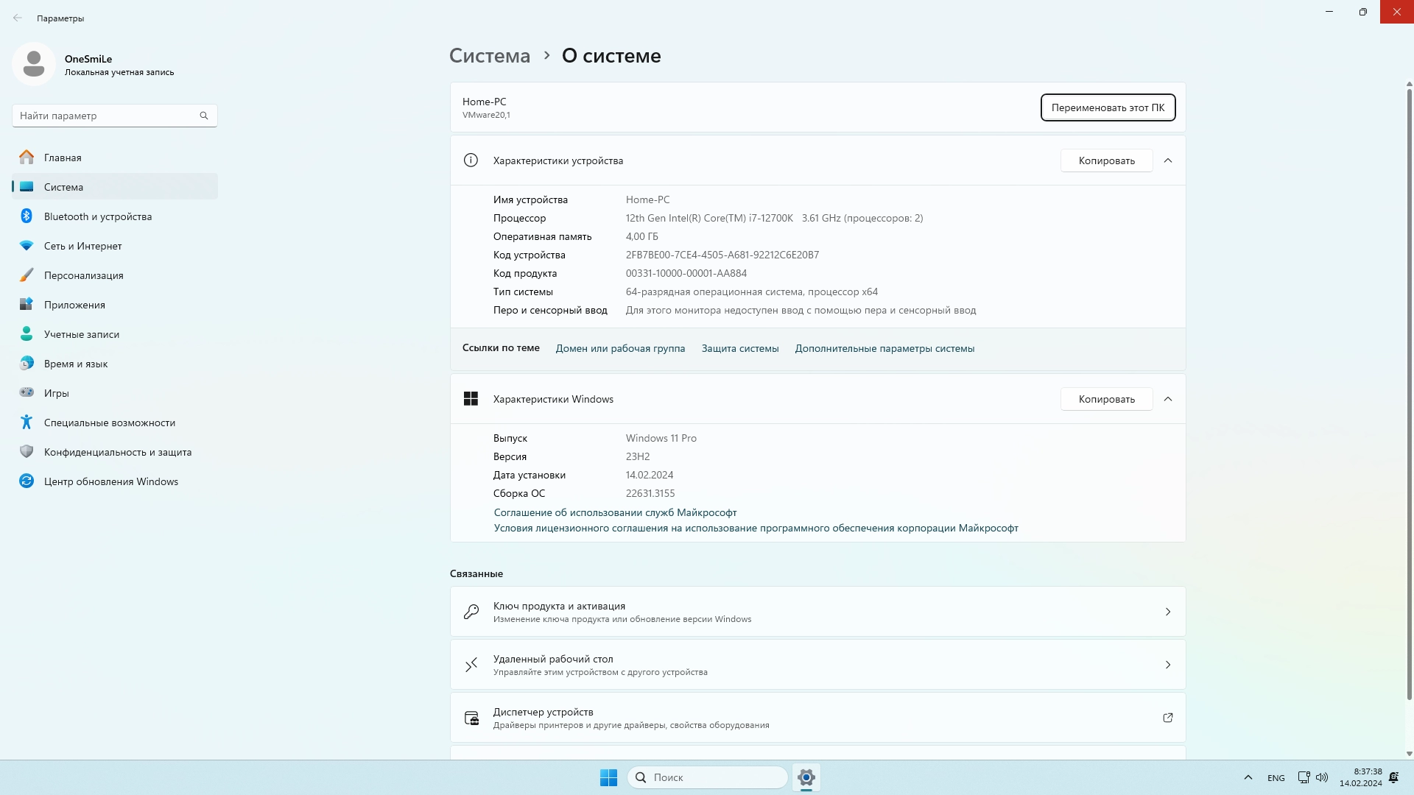
Task: Copy device specs with Копировать button
Action: click(1106, 160)
